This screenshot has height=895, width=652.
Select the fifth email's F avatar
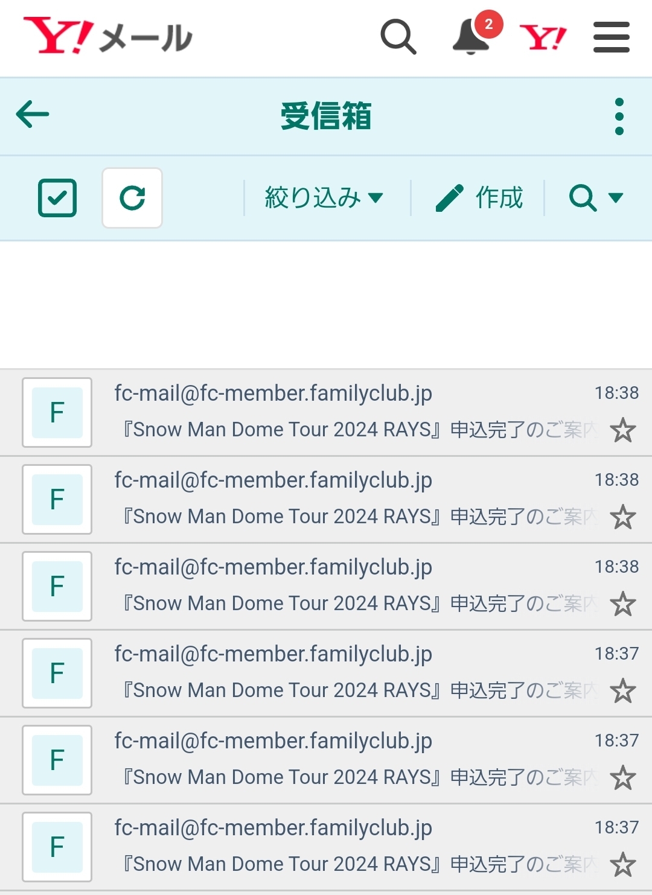click(x=57, y=760)
